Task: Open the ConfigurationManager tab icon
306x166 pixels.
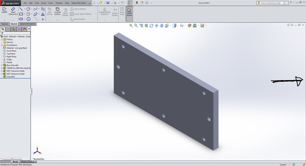Action: [x=13, y=29]
